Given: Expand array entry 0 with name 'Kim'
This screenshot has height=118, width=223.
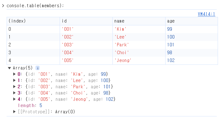Looking at the screenshot, I should 14,74.
